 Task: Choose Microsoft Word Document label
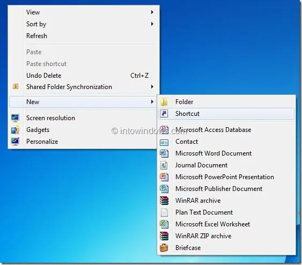pyautogui.click(x=213, y=153)
